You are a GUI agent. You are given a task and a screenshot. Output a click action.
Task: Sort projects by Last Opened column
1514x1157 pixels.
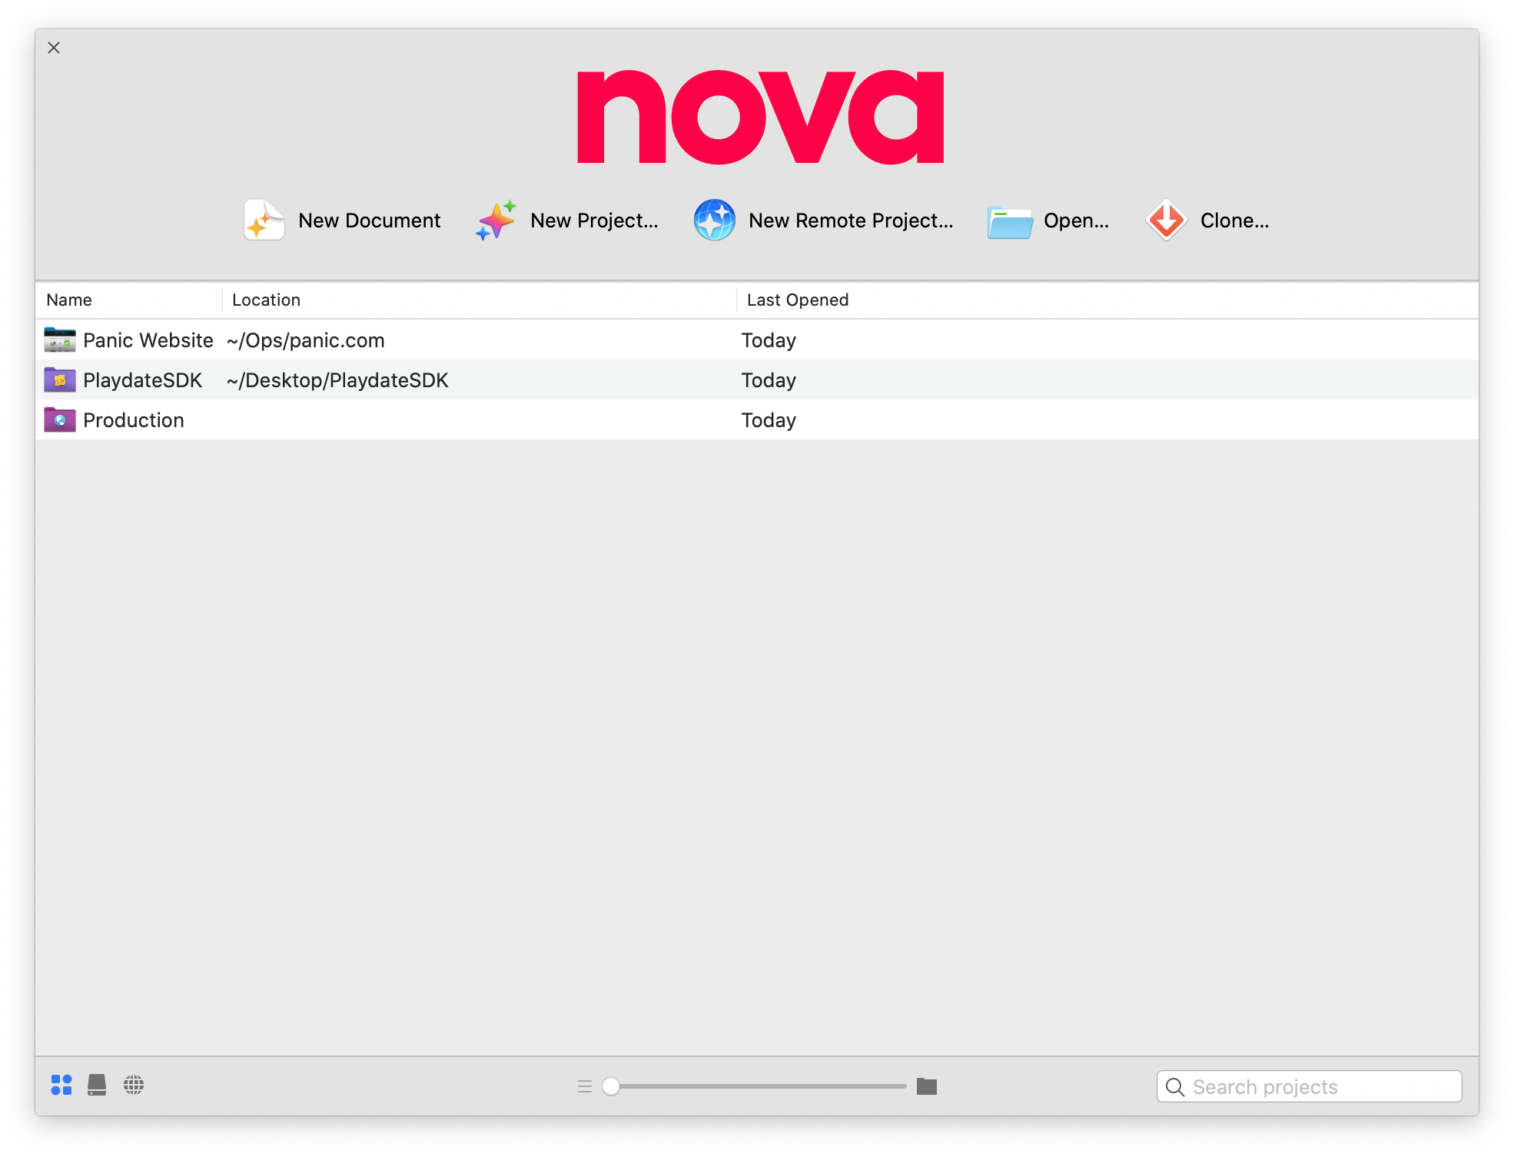tap(798, 299)
